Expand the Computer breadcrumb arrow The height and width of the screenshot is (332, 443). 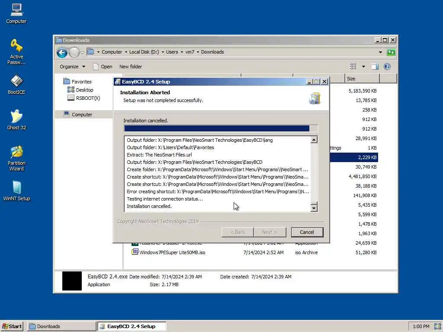click(126, 52)
